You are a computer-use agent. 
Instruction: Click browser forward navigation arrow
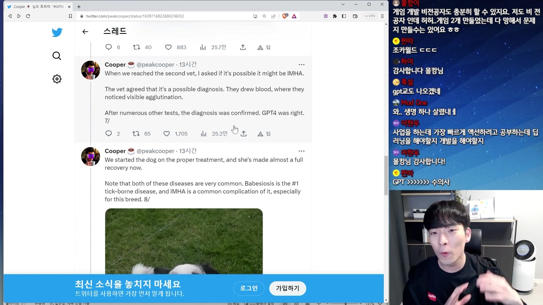(19, 16)
